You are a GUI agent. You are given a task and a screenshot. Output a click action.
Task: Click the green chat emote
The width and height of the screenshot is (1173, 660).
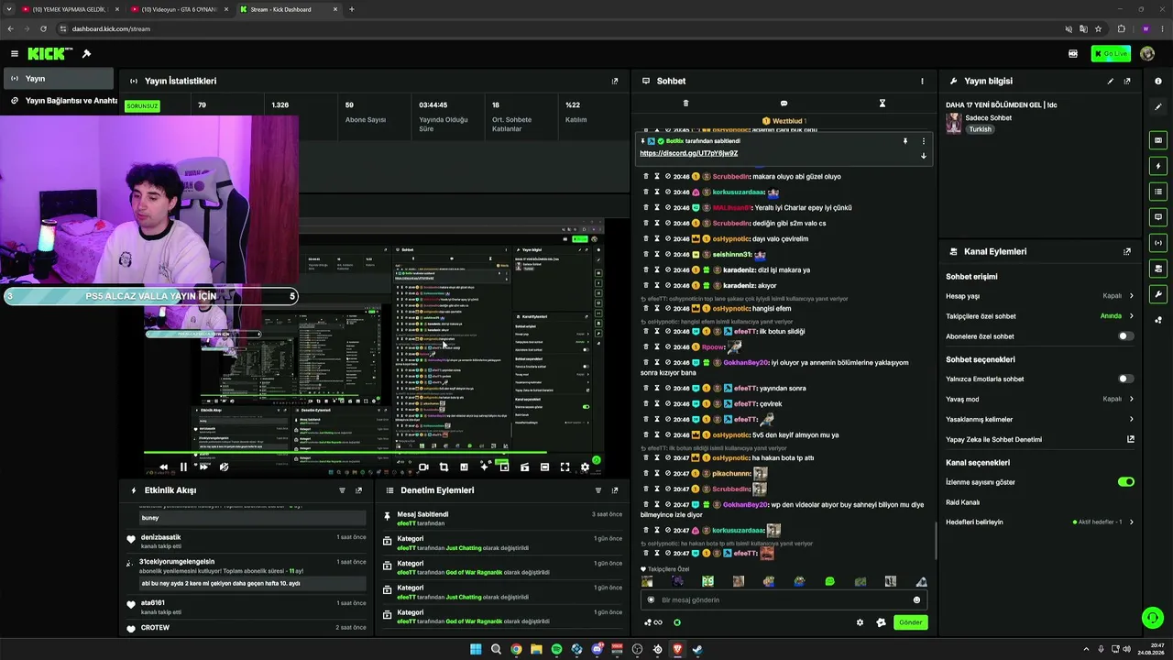point(829,581)
